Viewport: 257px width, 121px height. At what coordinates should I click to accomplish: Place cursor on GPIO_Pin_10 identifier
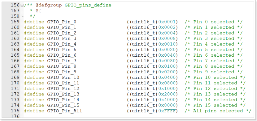[x=63, y=78]
